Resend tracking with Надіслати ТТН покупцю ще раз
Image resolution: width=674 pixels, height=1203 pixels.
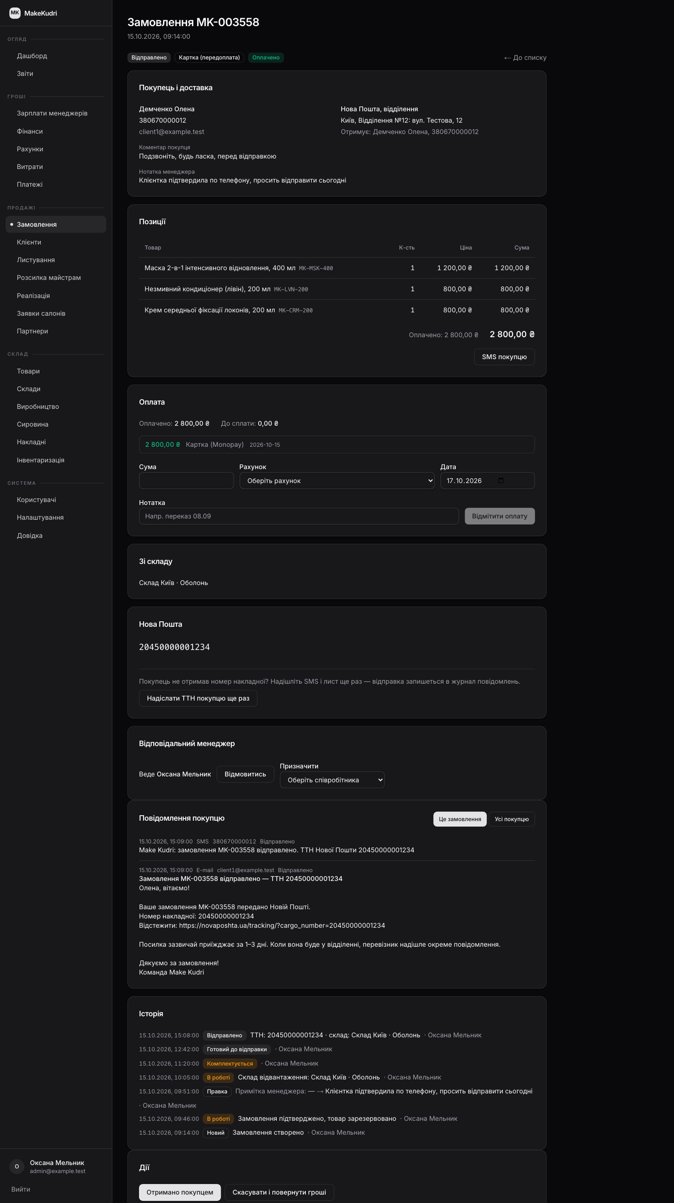coord(198,698)
